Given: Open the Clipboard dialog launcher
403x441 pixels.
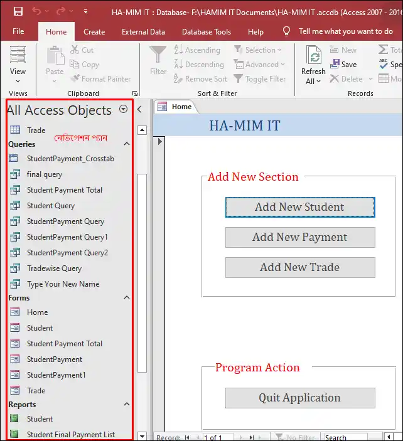Looking at the screenshot, I should (x=135, y=93).
